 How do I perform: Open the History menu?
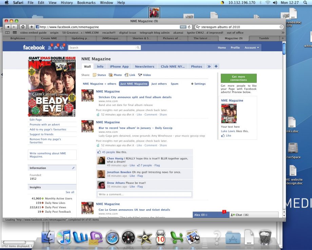point(67,3)
